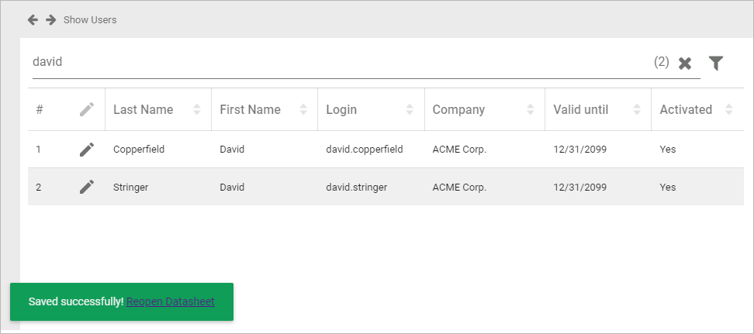The height and width of the screenshot is (334, 754).
Task: Click the Saved successfully notification
Action: (75, 301)
